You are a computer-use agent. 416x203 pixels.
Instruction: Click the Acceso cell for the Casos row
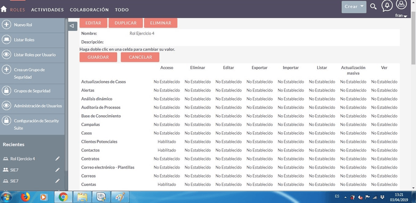point(166,133)
